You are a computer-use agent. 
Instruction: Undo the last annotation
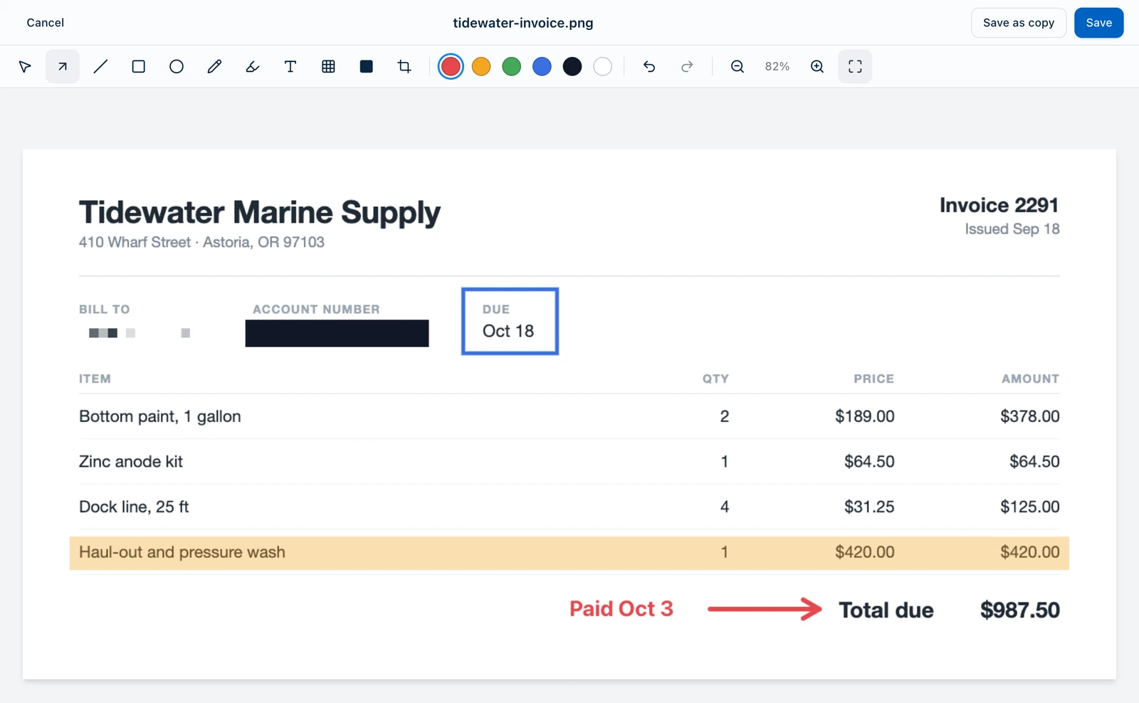[649, 66]
